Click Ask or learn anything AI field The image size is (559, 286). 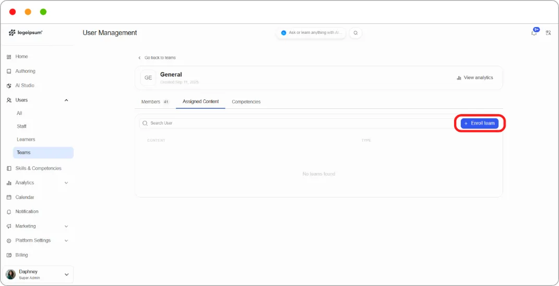click(x=311, y=33)
